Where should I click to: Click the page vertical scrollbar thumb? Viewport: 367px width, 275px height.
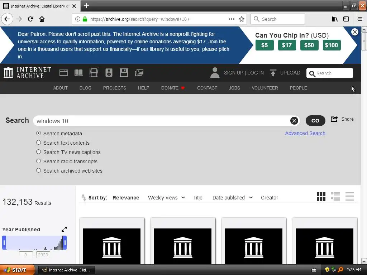click(364, 42)
